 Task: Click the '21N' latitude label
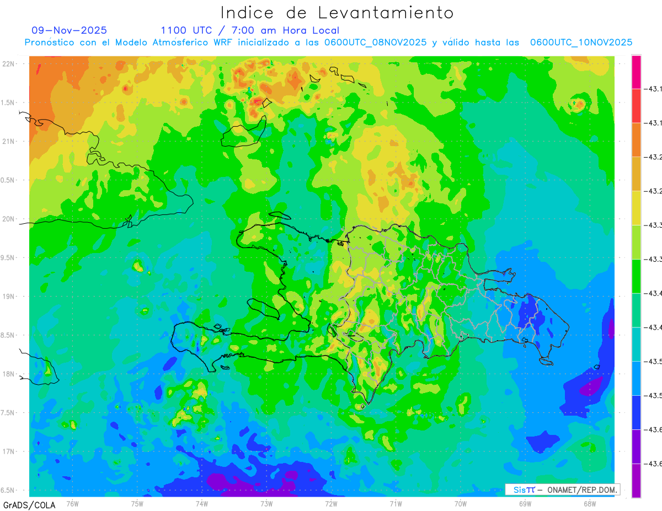[8, 141]
